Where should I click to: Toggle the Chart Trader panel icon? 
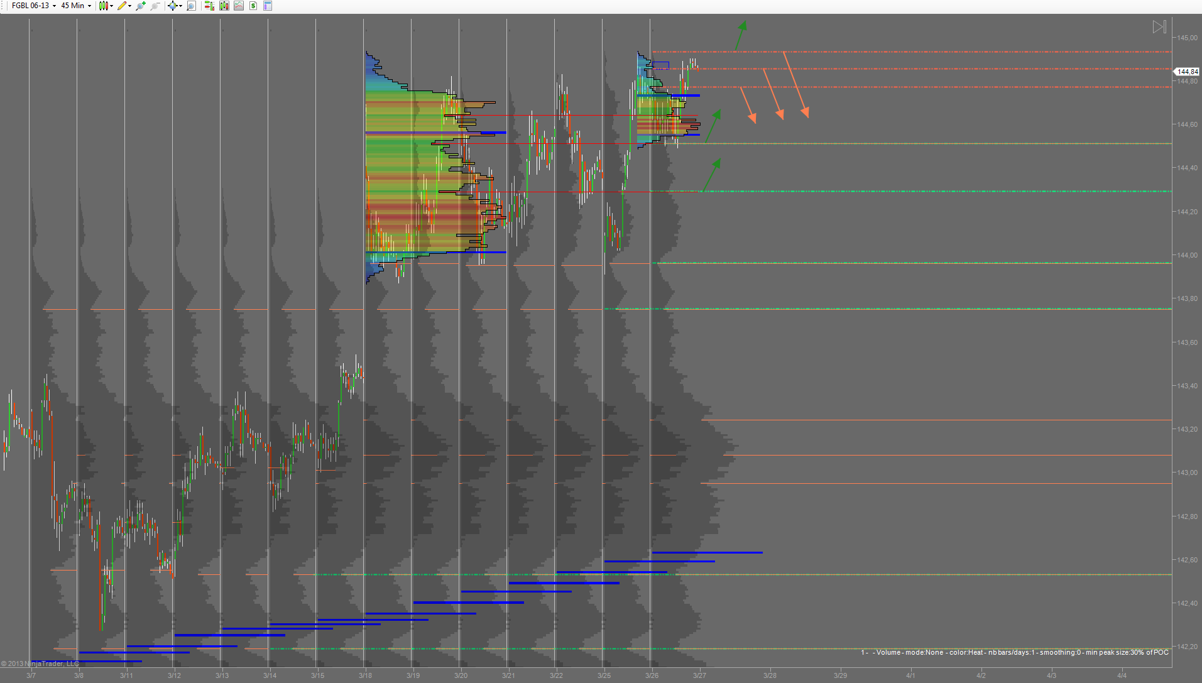coord(209,6)
